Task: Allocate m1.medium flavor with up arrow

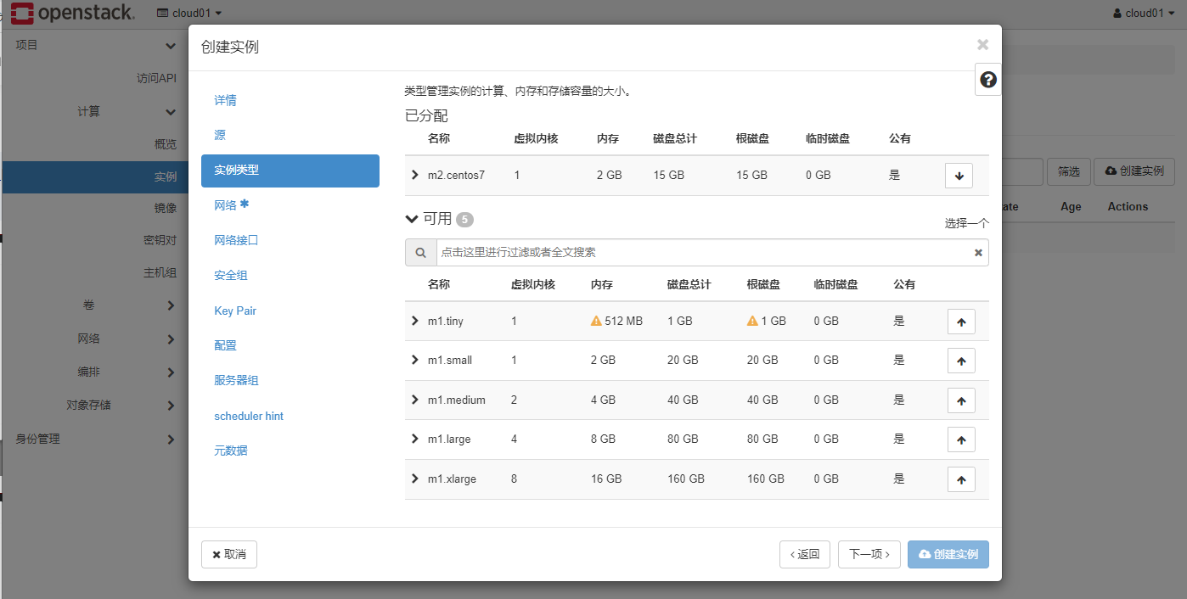Action: pyautogui.click(x=961, y=400)
